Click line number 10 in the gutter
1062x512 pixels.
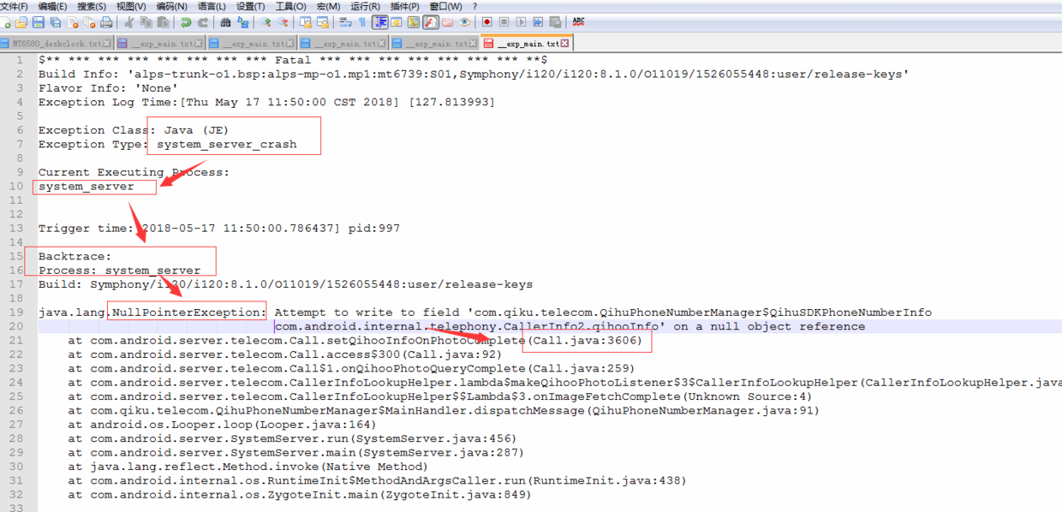(17, 186)
